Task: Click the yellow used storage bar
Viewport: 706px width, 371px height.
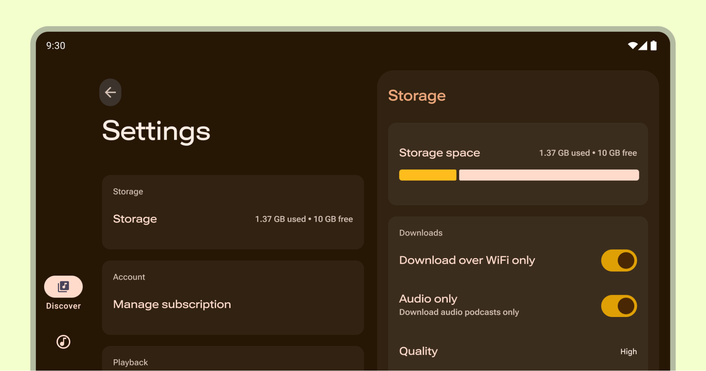Action: coord(427,175)
